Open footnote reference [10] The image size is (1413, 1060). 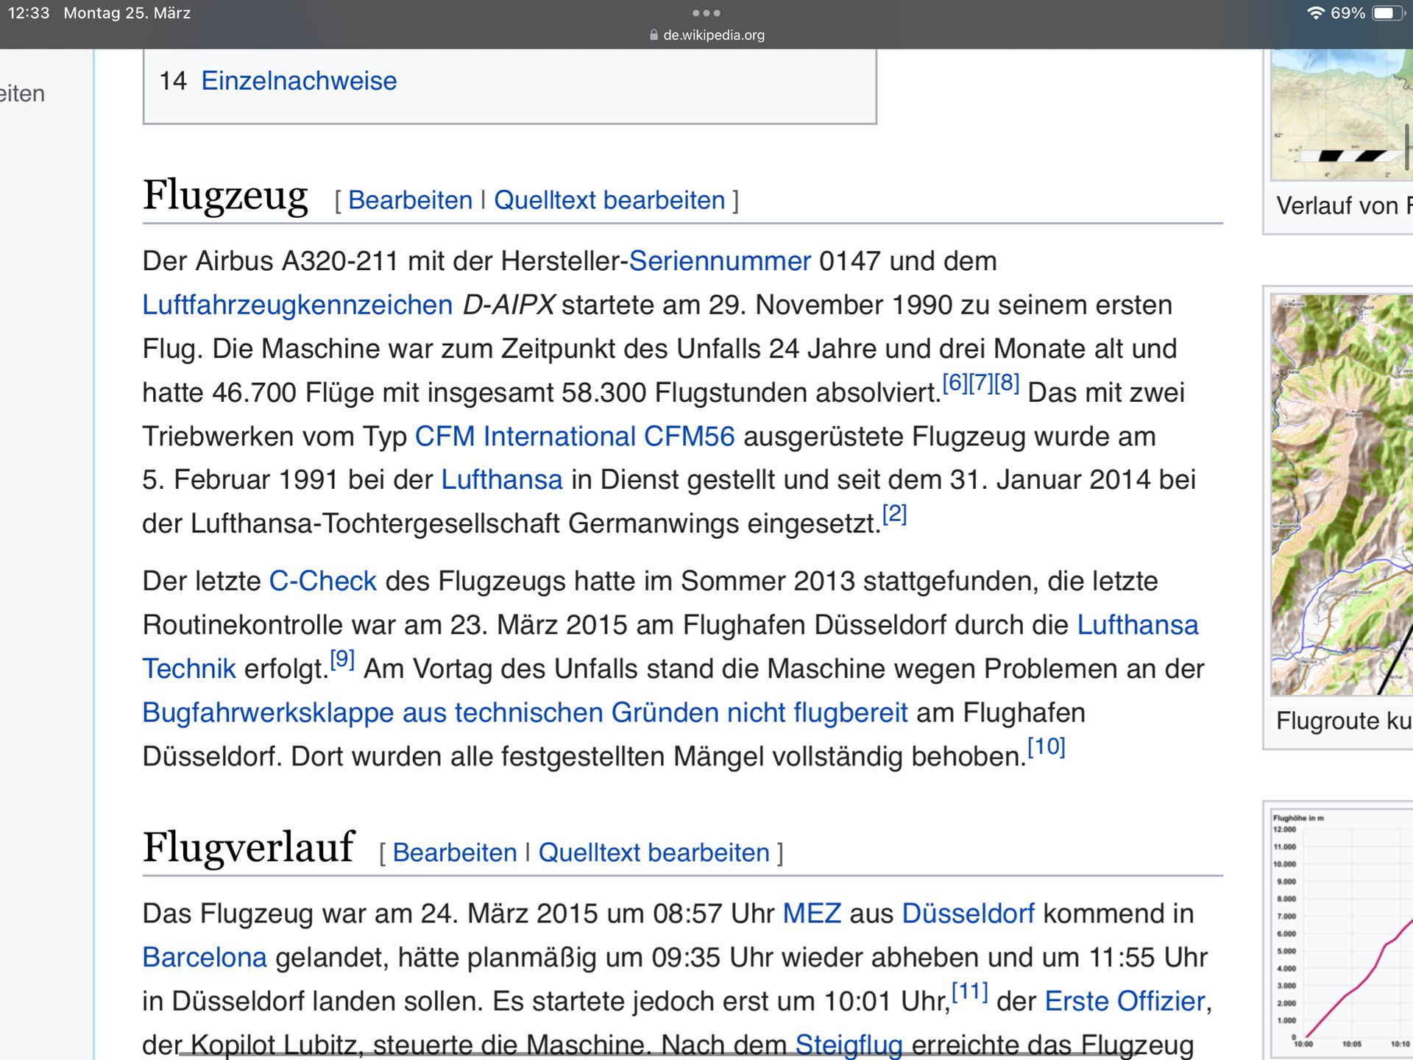click(x=1046, y=747)
